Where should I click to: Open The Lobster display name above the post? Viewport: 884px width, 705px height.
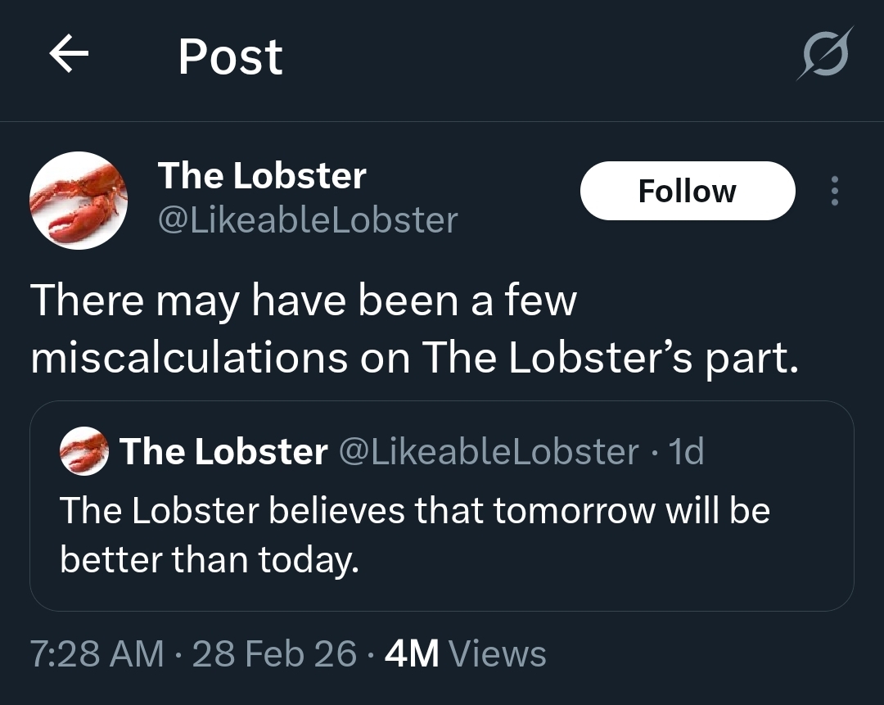pos(262,176)
